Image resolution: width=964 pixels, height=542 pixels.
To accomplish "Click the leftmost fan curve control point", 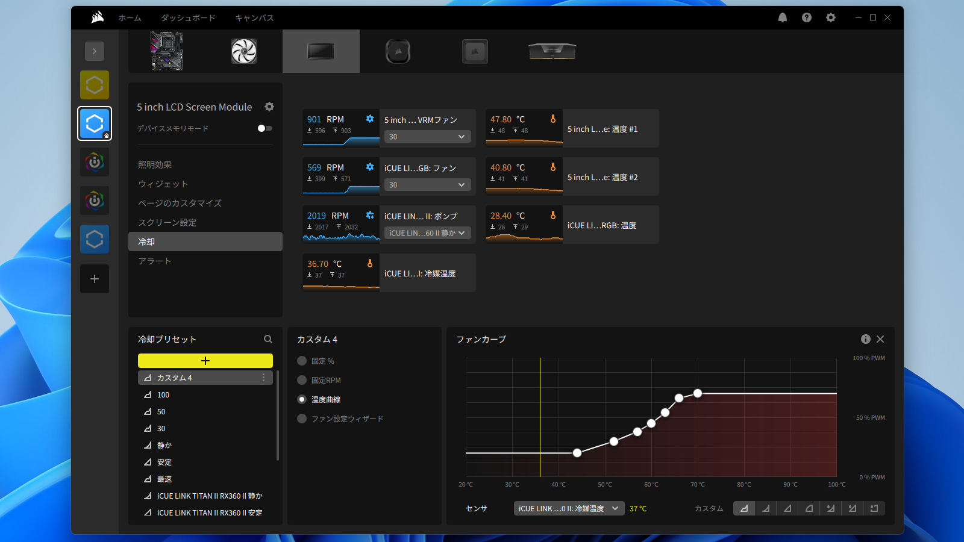I will point(577,453).
